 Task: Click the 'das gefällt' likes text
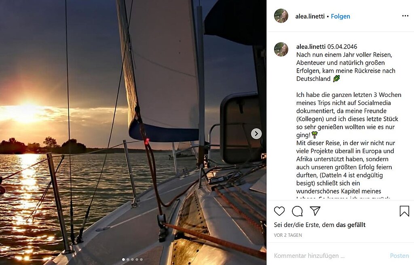[x=351, y=225]
